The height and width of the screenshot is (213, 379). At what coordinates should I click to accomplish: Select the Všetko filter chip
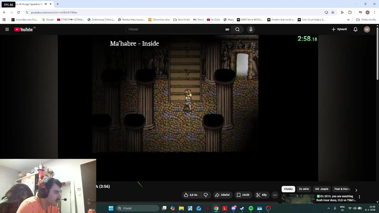[288, 189]
